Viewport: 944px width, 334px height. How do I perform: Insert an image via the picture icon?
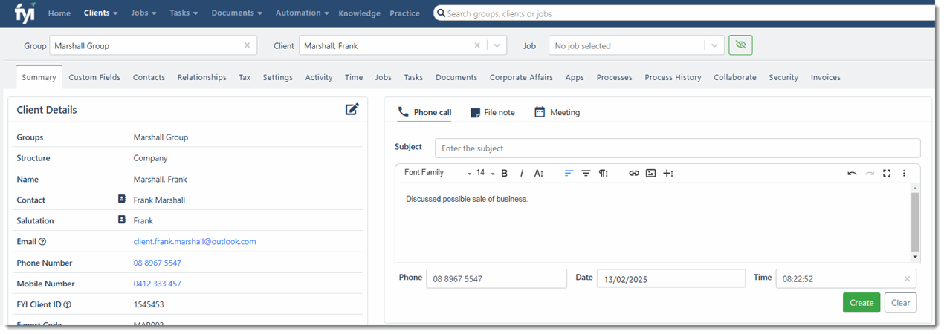(x=651, y=173)
